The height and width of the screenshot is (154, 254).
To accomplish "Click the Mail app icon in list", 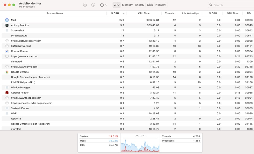I will 7,20.
